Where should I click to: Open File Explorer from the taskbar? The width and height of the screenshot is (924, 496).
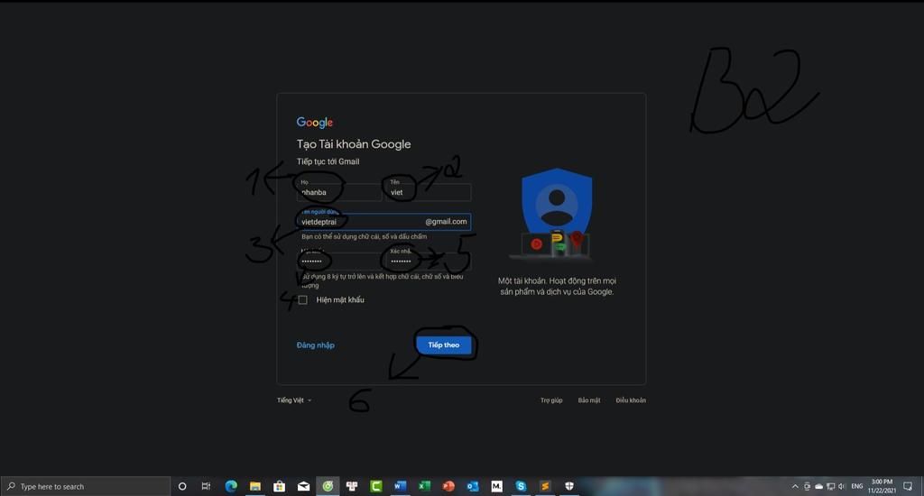click(x=255, y=486)
